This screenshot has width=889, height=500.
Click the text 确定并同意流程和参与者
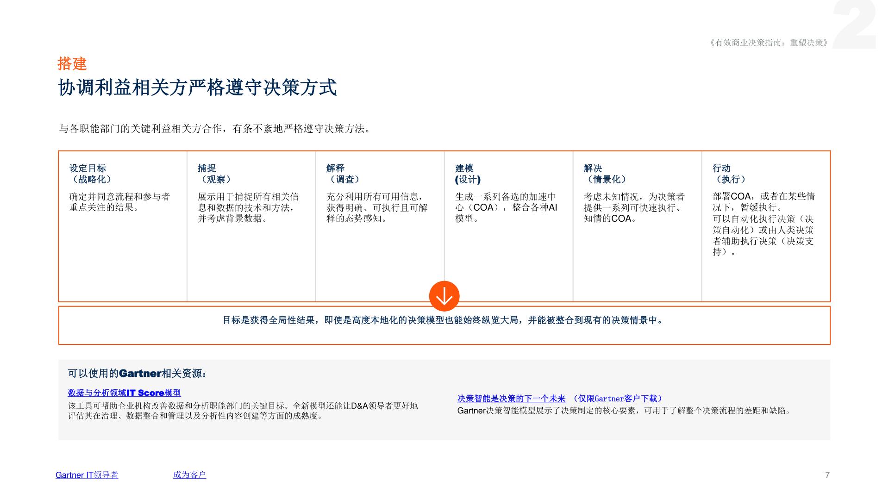coord(119,202)
